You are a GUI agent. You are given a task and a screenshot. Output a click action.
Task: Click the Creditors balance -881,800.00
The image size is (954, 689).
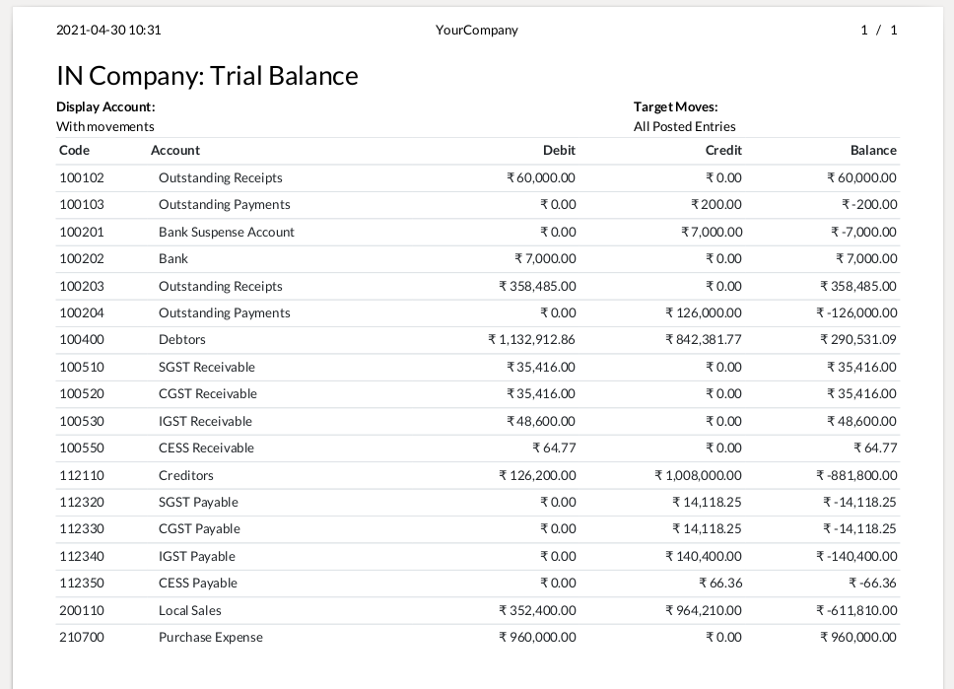[856, 475]
